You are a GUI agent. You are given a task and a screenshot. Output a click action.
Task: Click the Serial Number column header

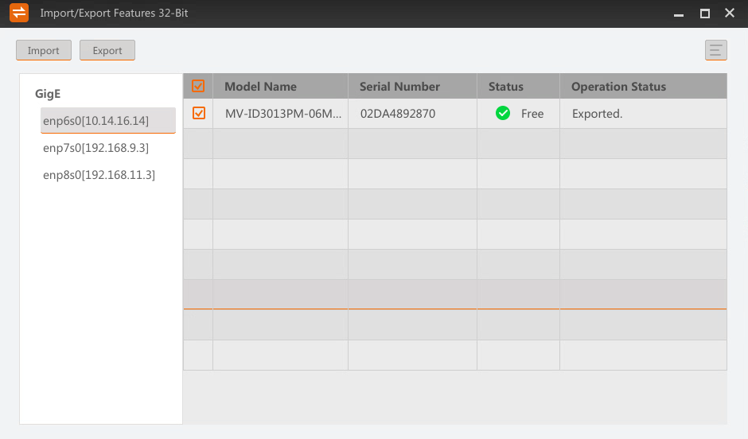pyautogui.click(x=399, y=87)
